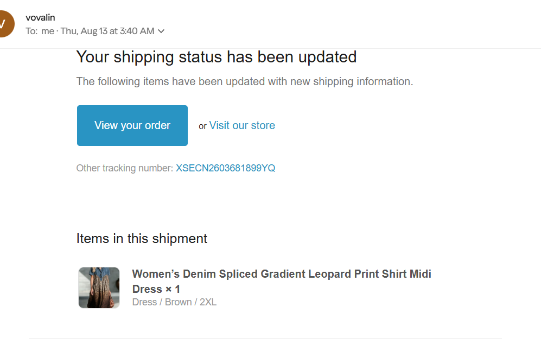
Task: Expand message details chevron beside the date
Action: pyautogui.click(x=161, y=31)
